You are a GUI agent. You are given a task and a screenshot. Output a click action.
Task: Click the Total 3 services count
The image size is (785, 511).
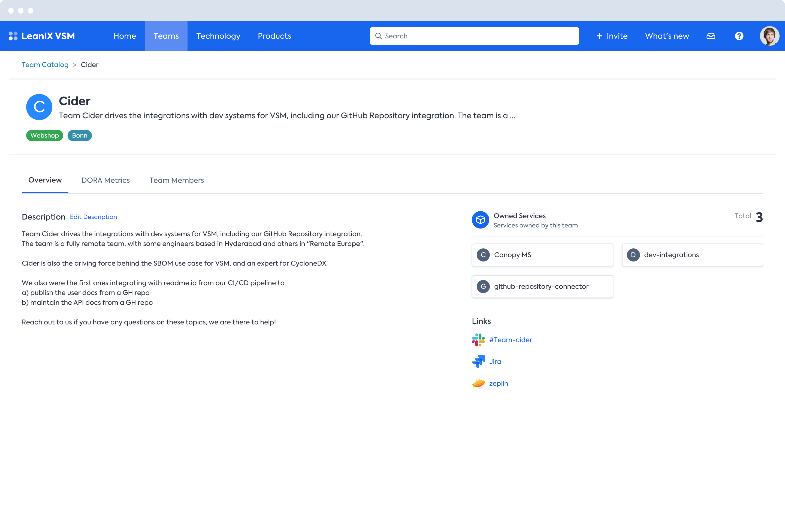[749, 217]
